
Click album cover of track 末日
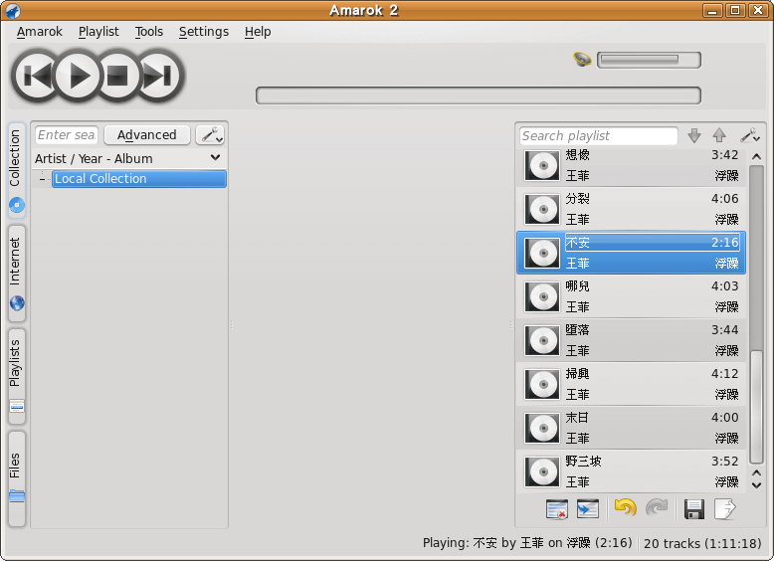[x=542, y=429]
